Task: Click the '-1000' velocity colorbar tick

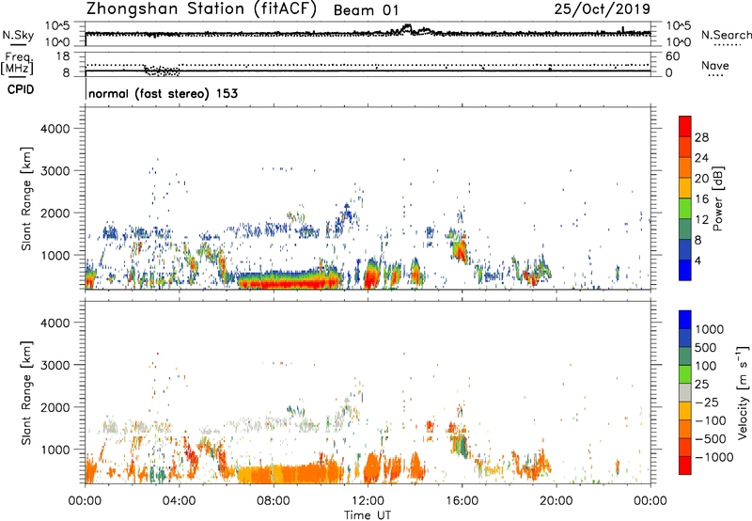Action: 713,457
